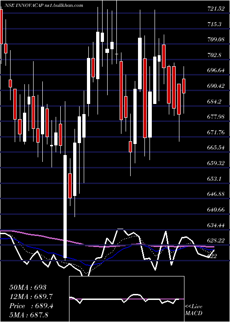
Task: Click the 671.76 price axis label
Action: coord(216,132)
